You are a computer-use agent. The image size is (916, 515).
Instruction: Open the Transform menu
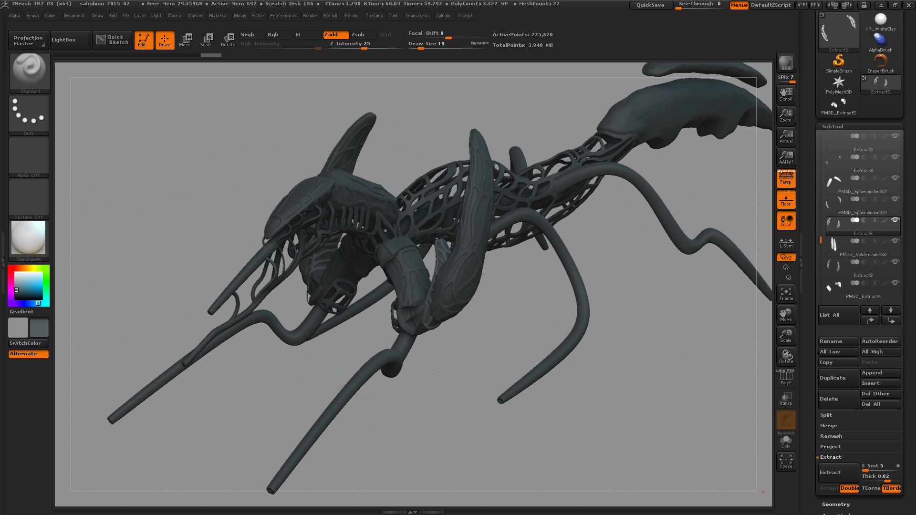[x=417, y=15]
